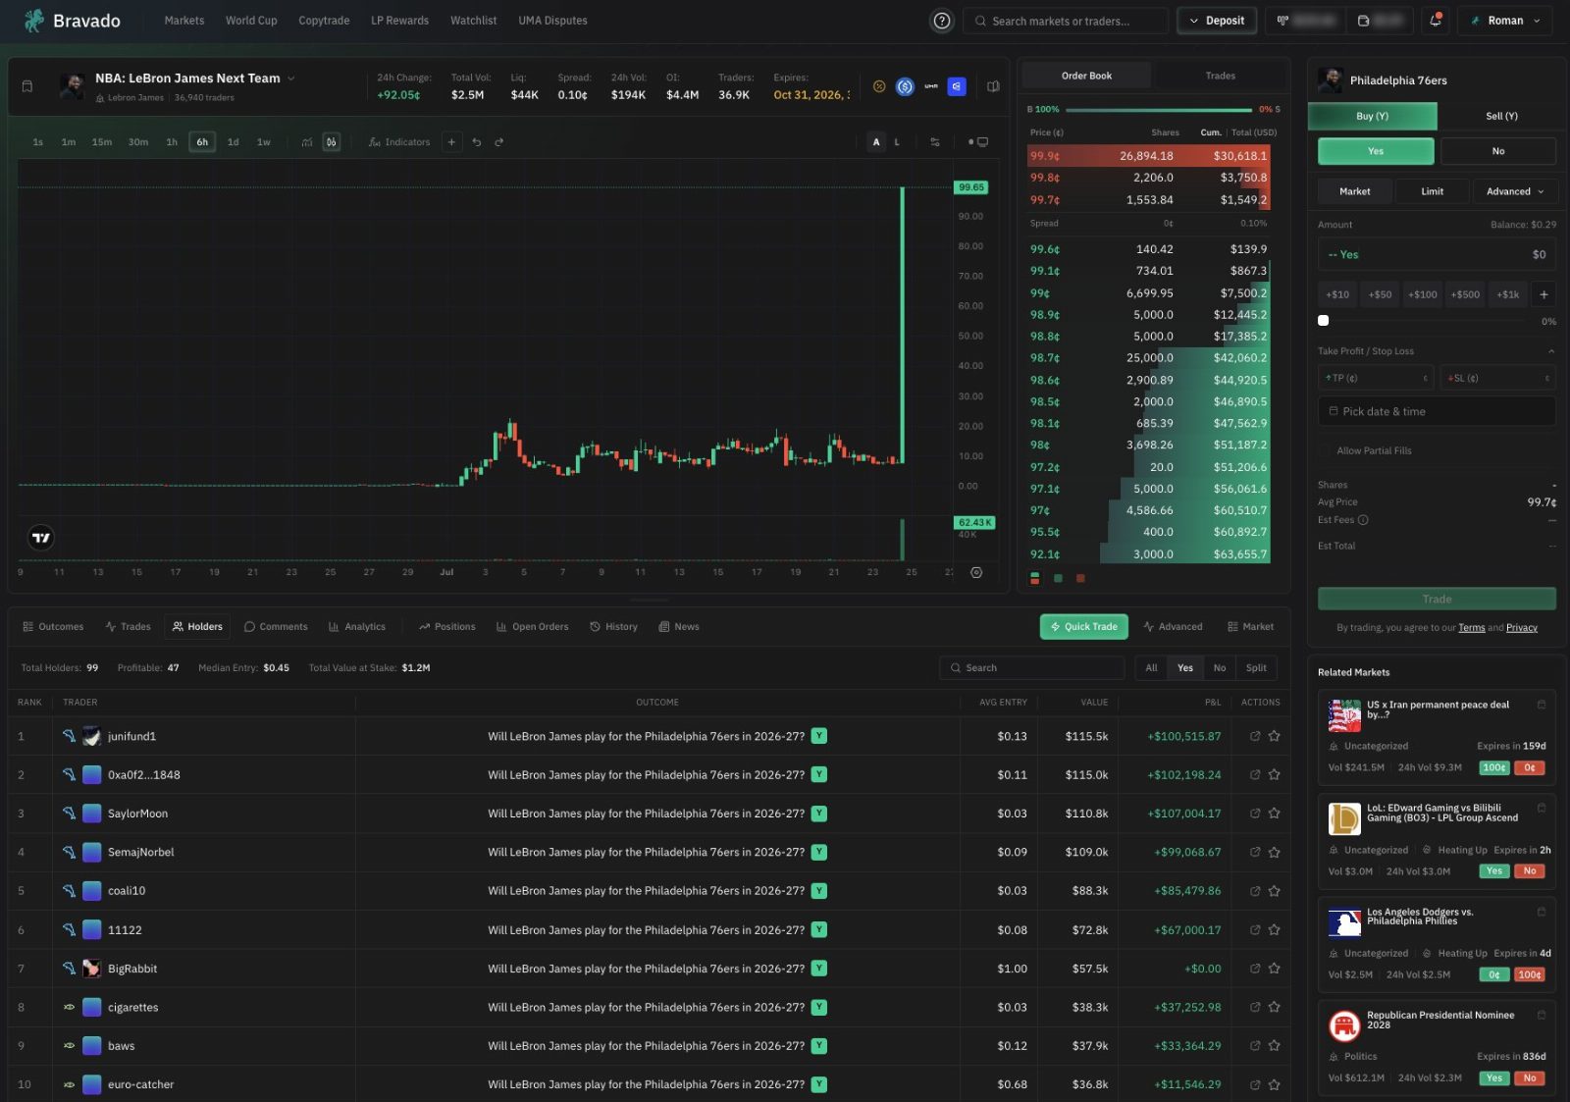
Task: Open the Watchlist menu item
Action: point(473,21)
